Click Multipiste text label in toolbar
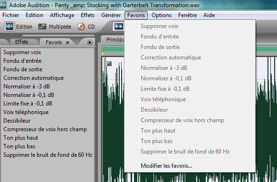 [60, 27]
